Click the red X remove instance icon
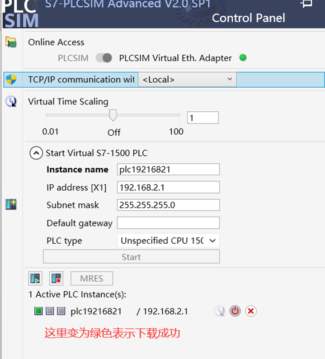325x359 pixels. [251, 311]
